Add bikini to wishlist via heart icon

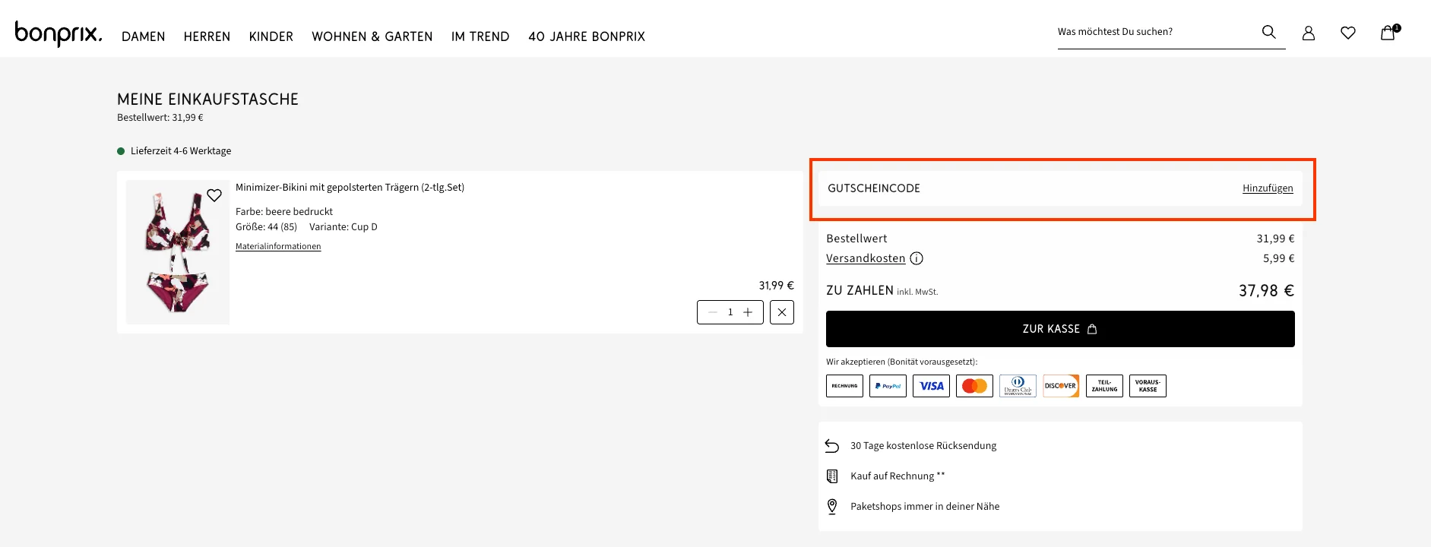click(x=214, y=195)
